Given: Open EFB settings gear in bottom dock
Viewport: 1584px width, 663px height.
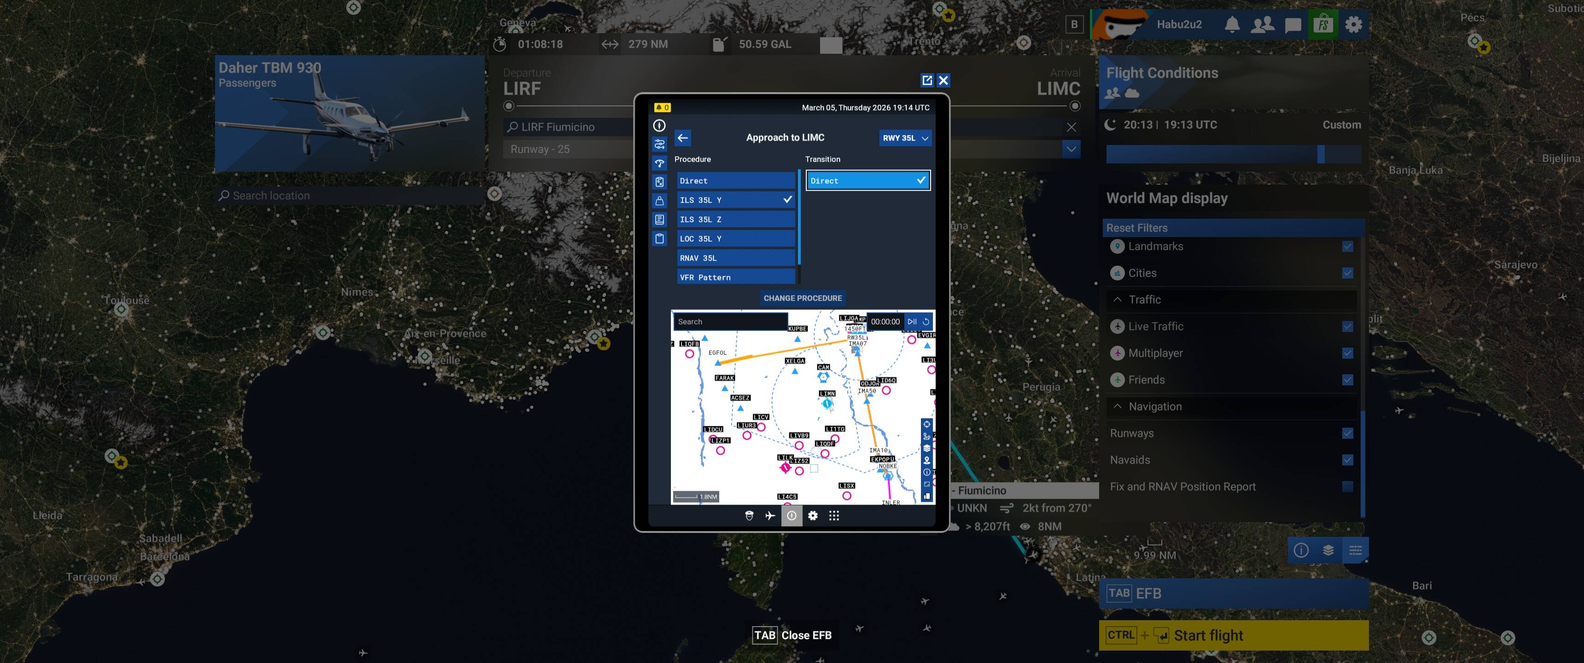Looking at the screenshot, I should click(x=813, y=515).
